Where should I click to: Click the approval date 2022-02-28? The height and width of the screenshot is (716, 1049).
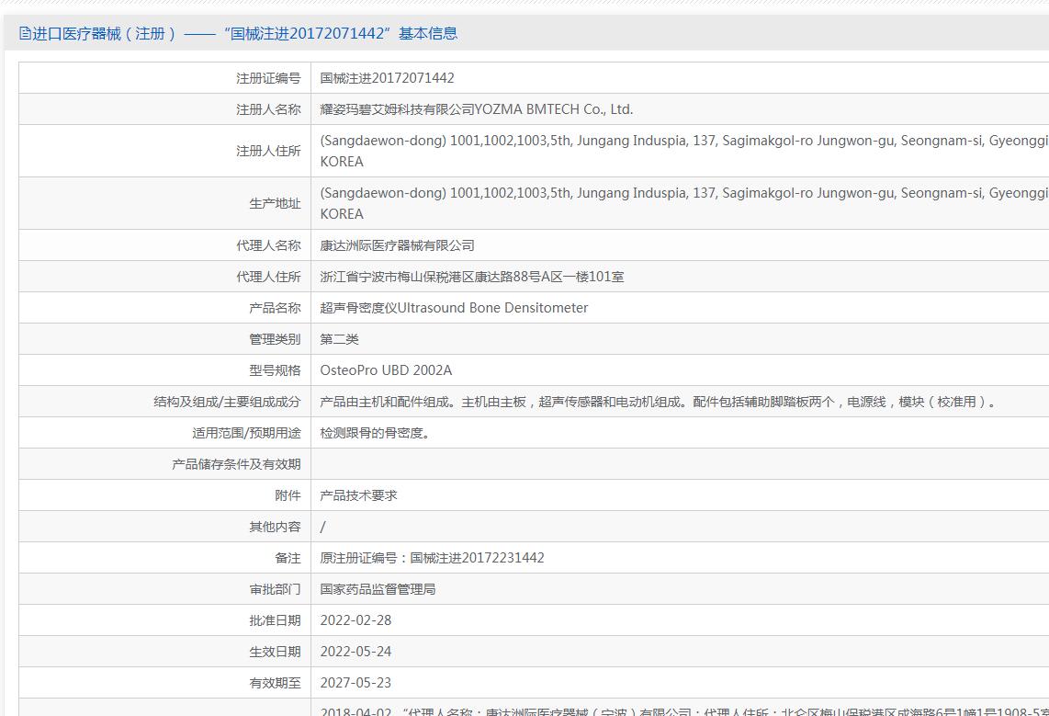355,620
